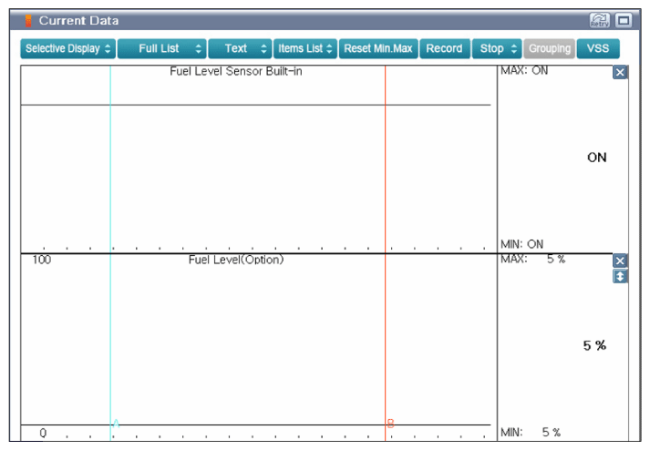Open the Selective Display dropdown
The height and width of the screenshot is (450, 650).
coord(68,48)
